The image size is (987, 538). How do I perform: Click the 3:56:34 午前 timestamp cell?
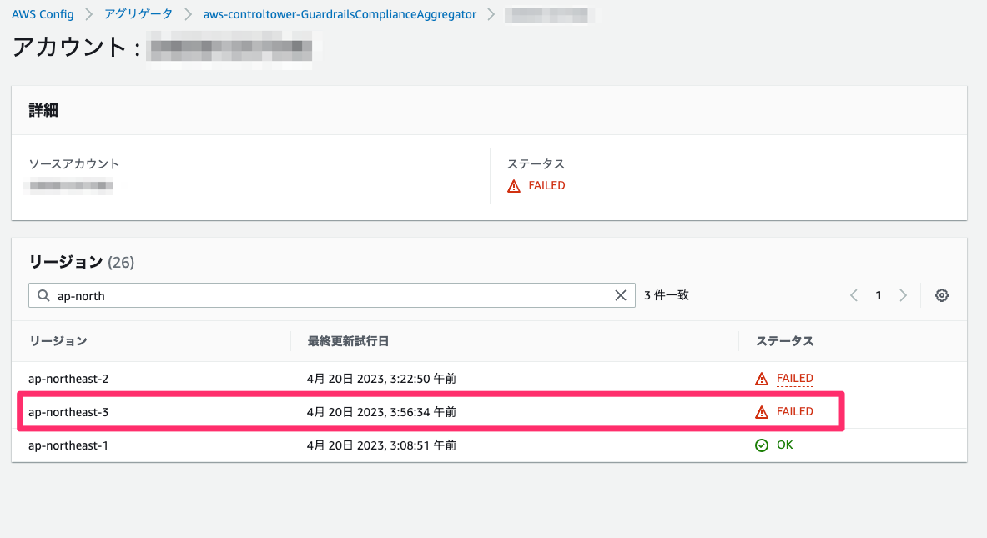[381, 412]
